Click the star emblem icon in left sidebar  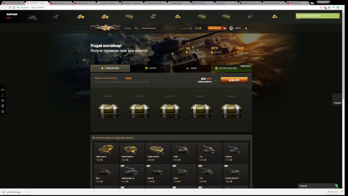coord(3,111)
